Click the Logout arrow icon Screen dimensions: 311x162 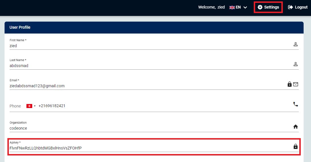point(290,7)
